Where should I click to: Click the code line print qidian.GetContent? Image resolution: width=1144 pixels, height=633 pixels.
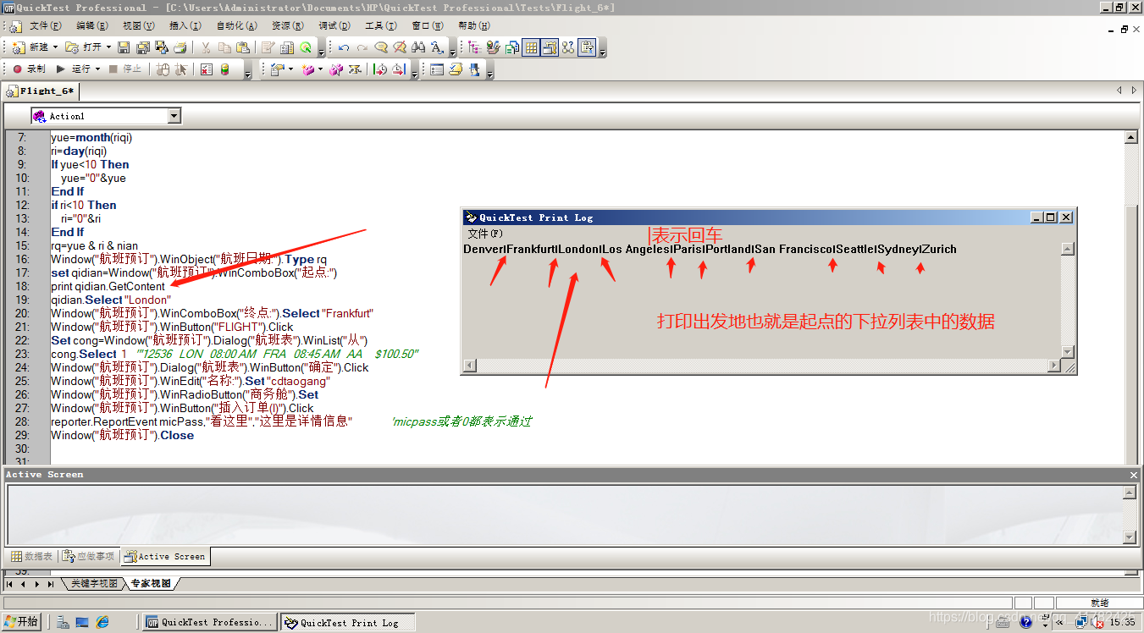tap(108, 286)
